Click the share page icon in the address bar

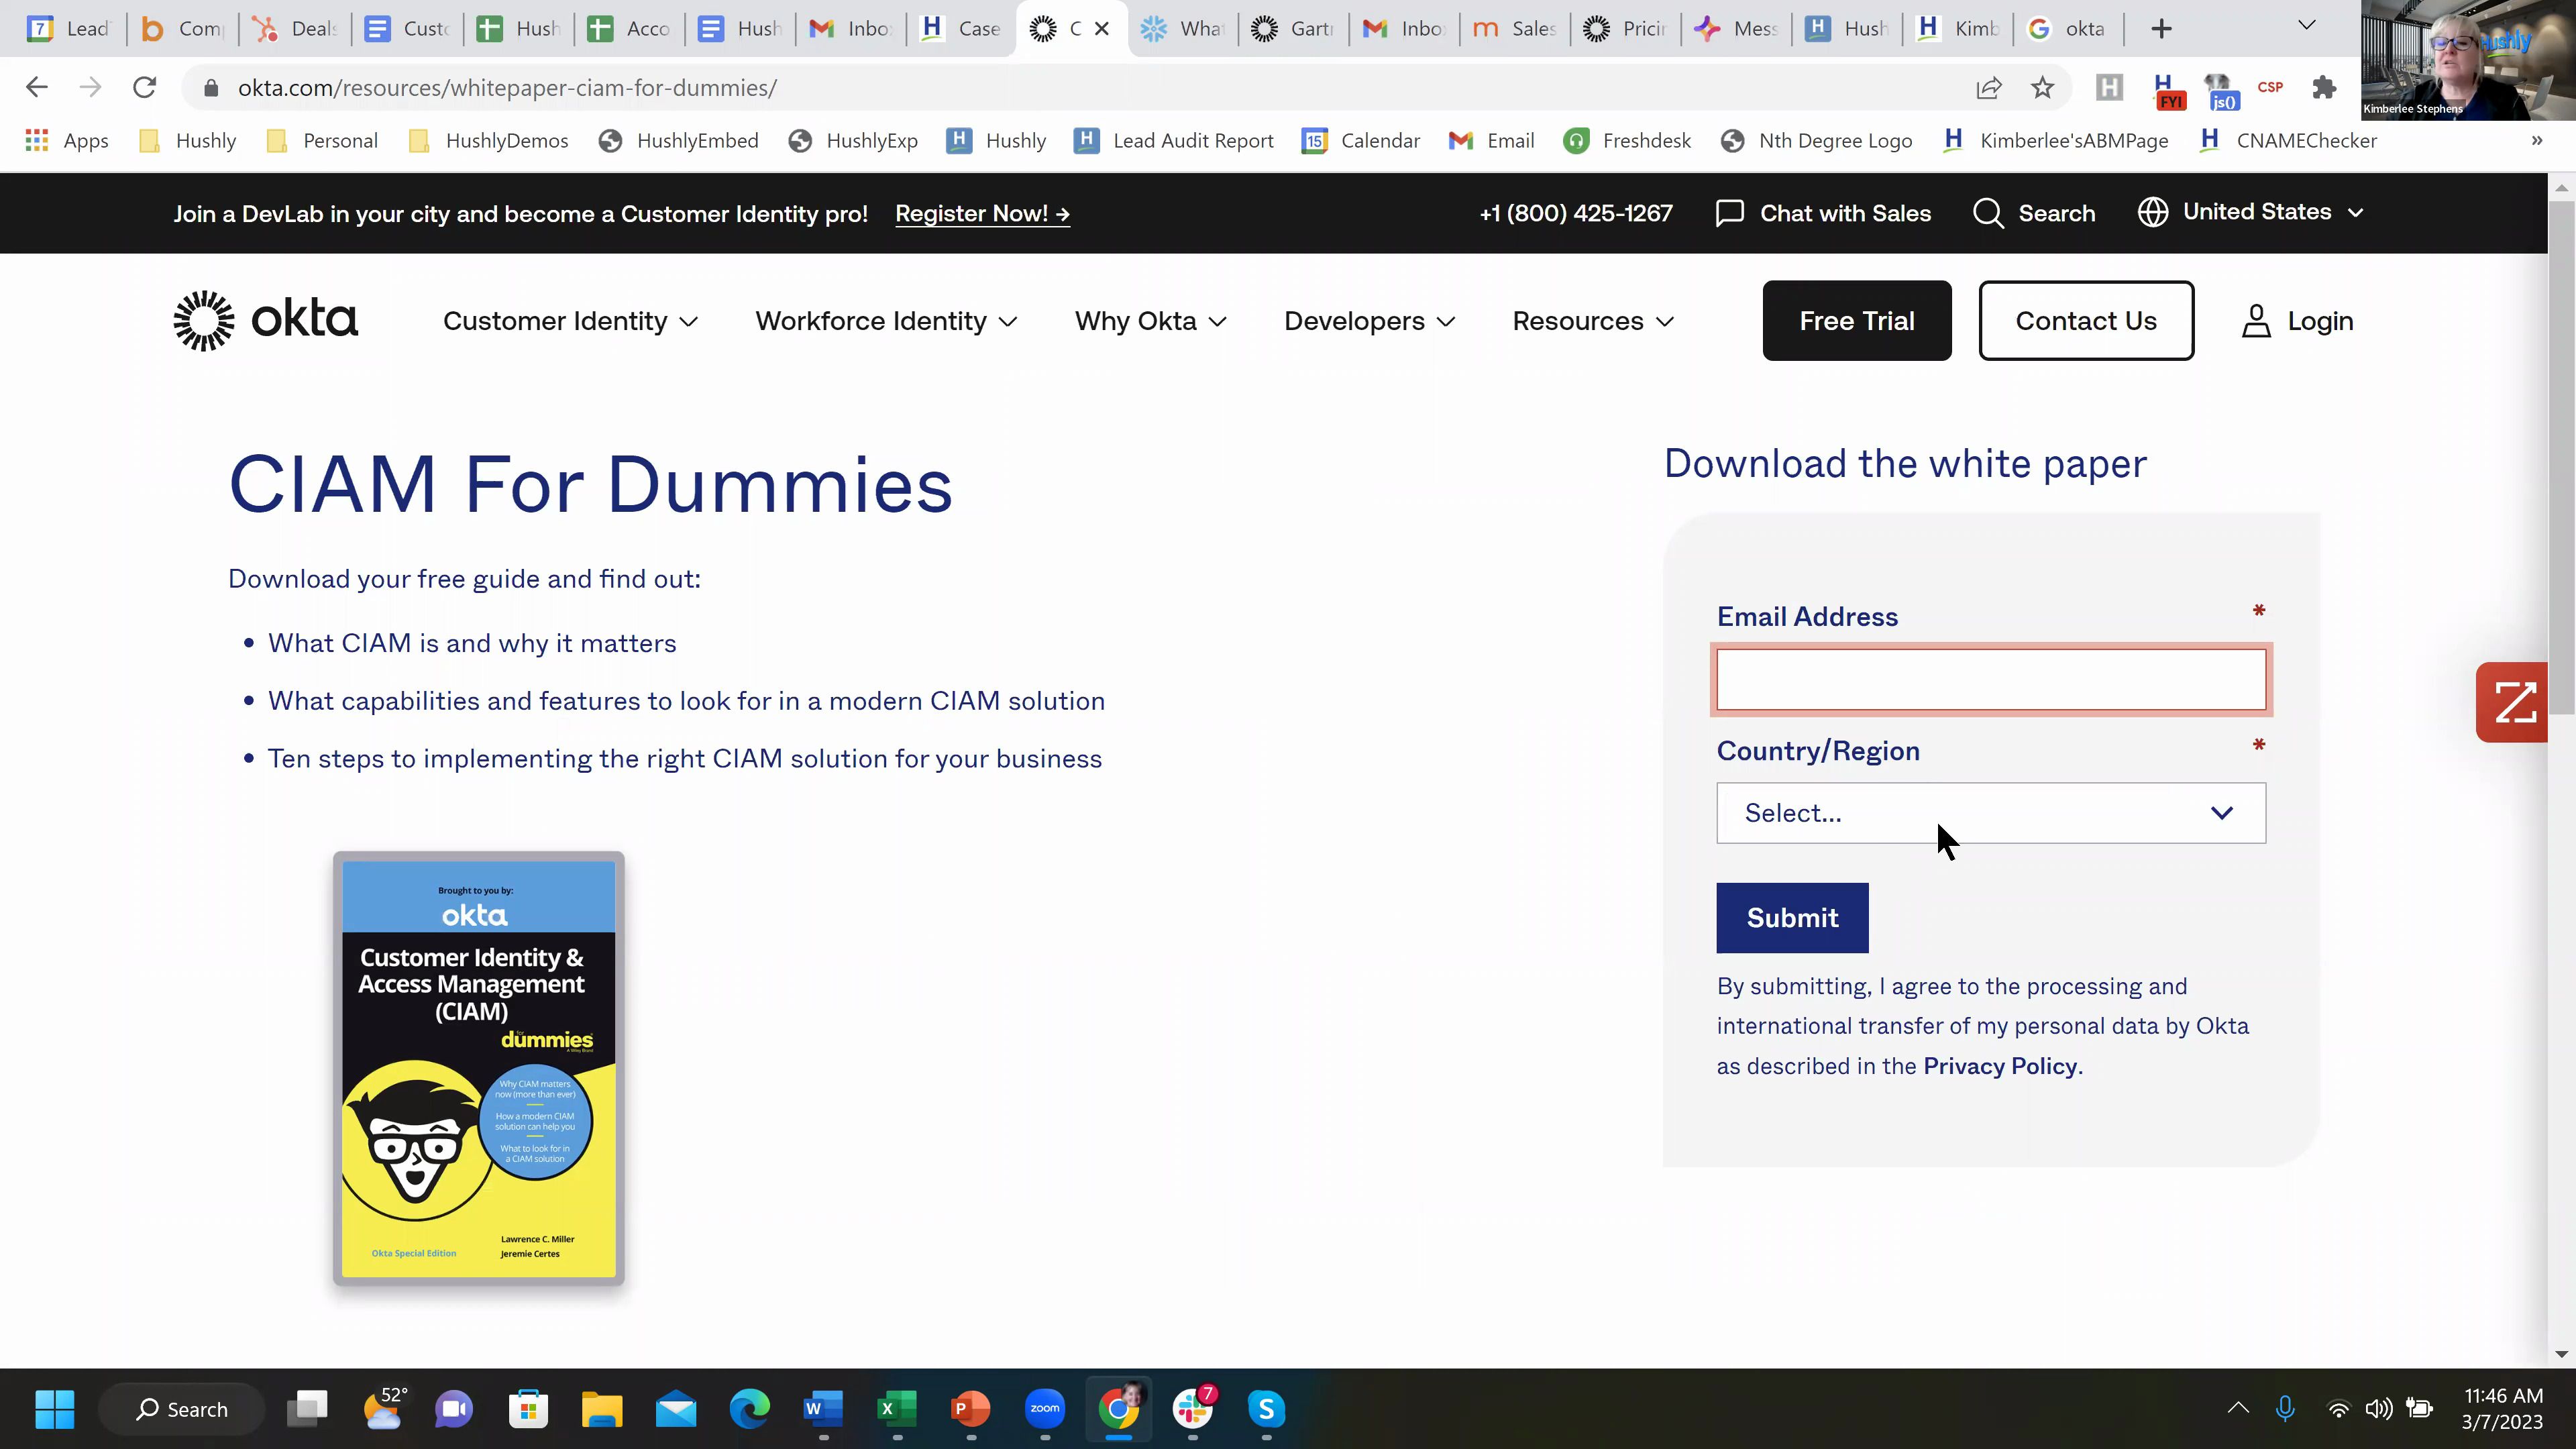point(1988,88)
